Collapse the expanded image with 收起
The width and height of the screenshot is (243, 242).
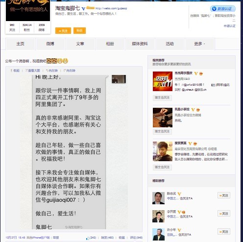pyautogui.click(x=15, y=71)
